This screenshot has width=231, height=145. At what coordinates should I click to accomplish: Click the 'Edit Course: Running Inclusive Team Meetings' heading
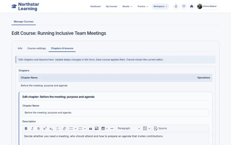[59, 33]
